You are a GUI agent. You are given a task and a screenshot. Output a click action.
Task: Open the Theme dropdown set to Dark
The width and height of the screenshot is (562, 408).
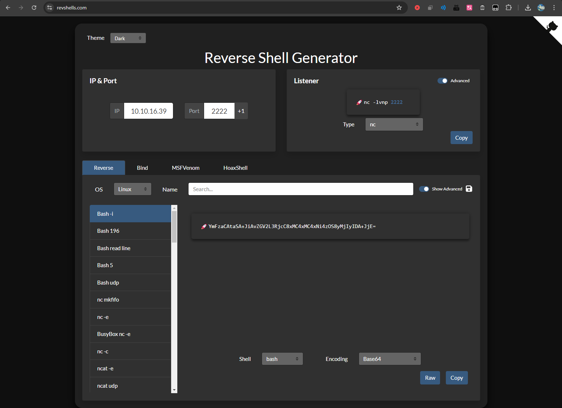pos(128,38)
